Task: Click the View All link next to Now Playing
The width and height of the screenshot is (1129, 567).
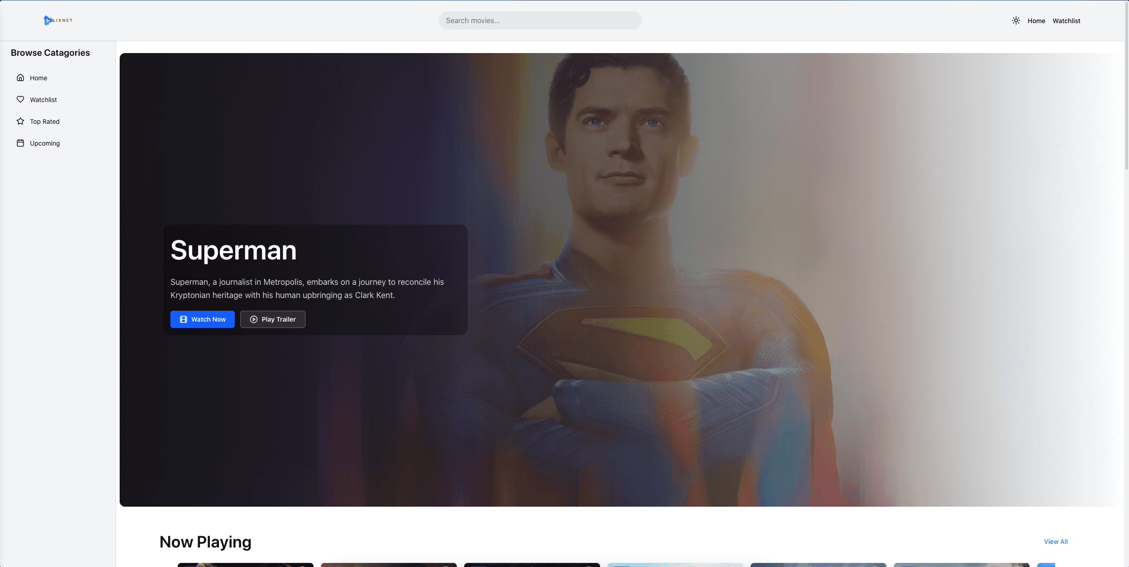Action: [x=1056, y=541]
